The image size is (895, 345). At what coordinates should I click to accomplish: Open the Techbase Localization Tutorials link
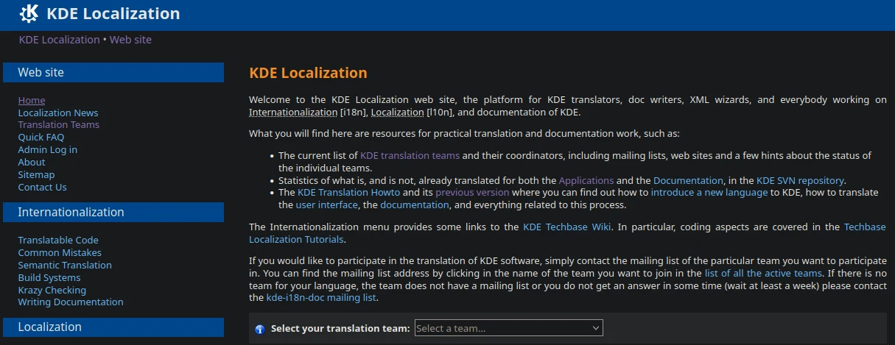[567, 233]
